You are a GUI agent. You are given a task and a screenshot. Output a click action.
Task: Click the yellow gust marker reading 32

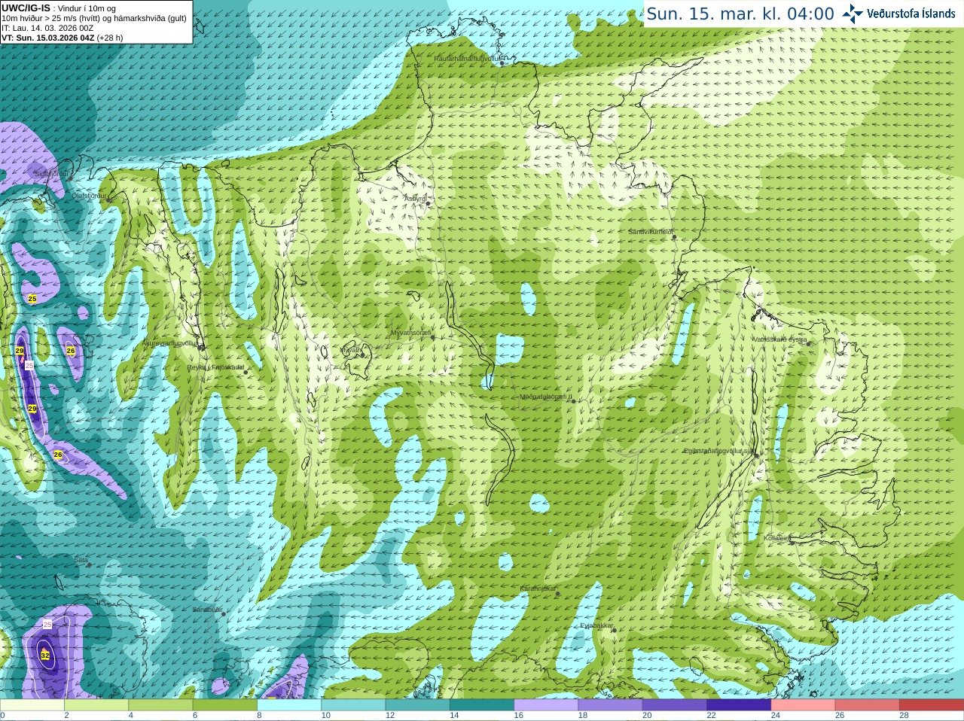[45, 656]
